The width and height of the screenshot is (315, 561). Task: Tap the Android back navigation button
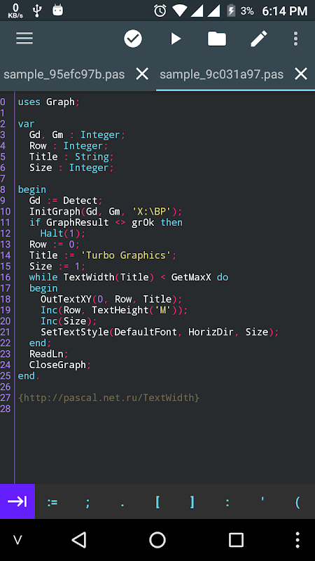point(79,540)
